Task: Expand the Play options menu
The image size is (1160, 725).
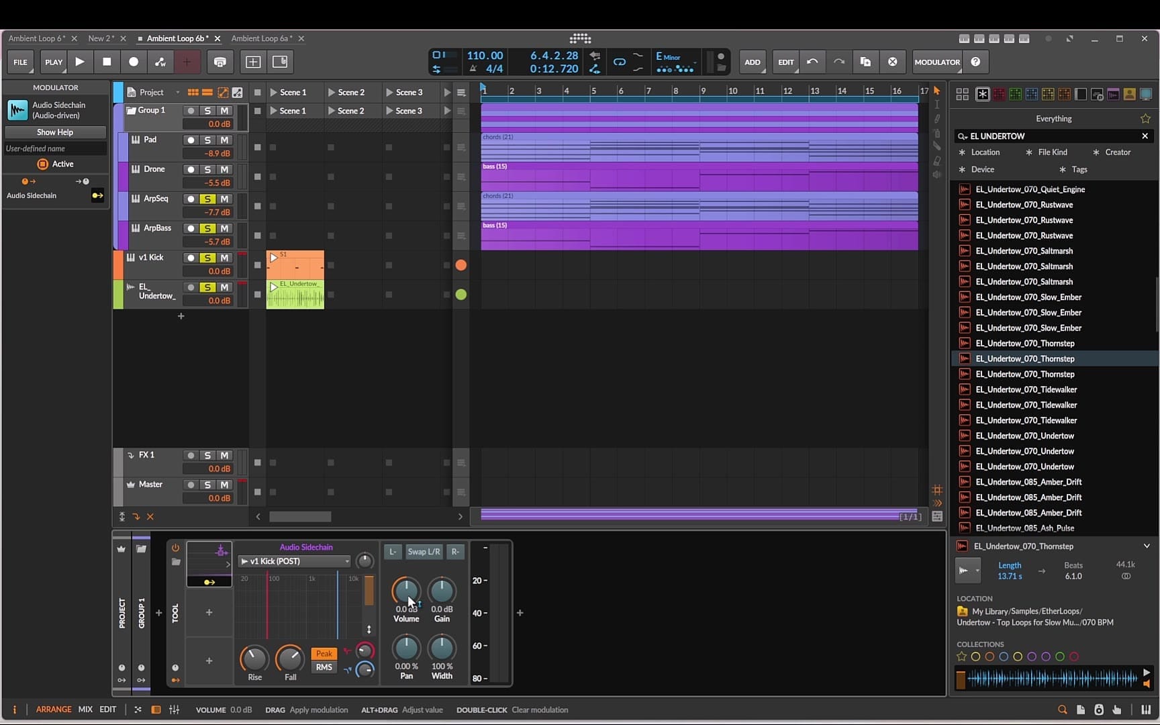Action: (x=53, y=62)
